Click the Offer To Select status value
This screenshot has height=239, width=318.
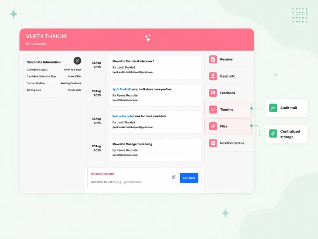73,70
